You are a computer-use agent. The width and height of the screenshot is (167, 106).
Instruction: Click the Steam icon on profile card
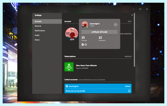[x=83, y=45]
